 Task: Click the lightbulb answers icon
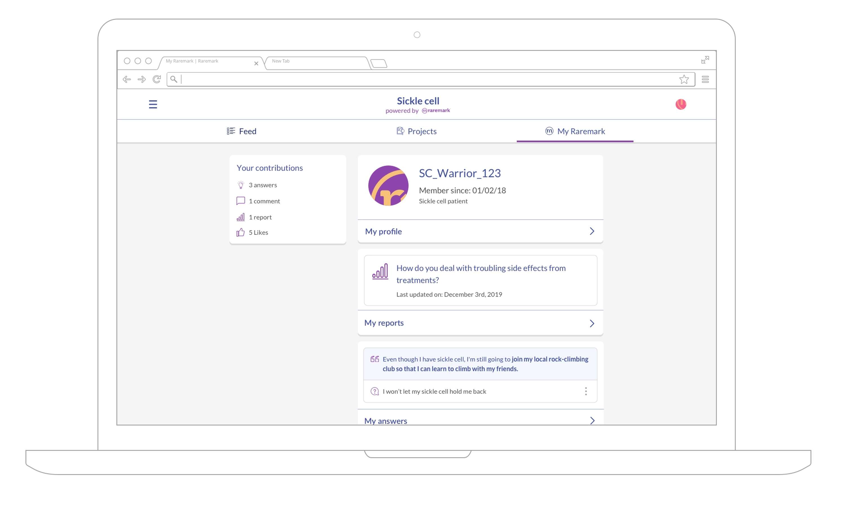(x=241, y=185)
